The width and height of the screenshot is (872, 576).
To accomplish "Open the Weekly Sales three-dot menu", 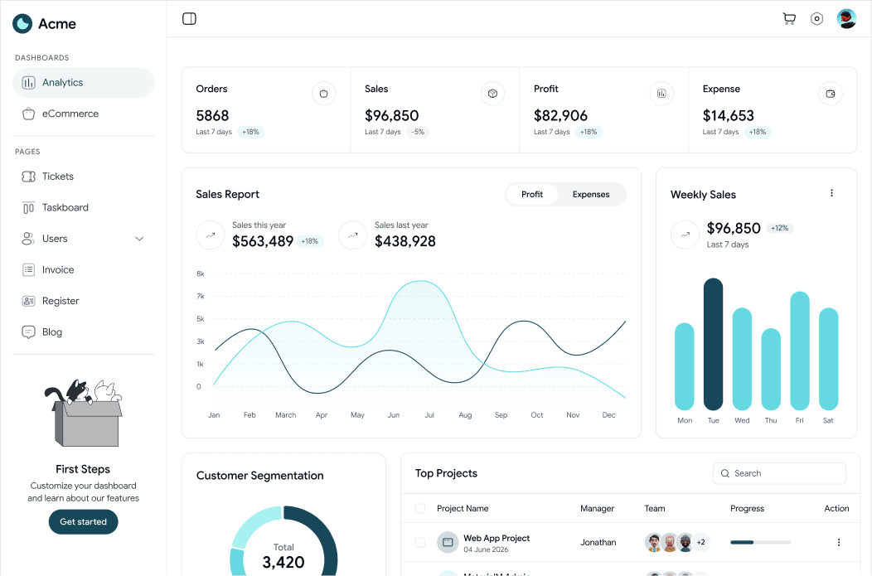I will 831,193.
